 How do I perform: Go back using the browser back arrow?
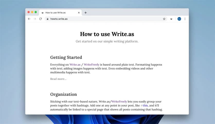(29, 19)
